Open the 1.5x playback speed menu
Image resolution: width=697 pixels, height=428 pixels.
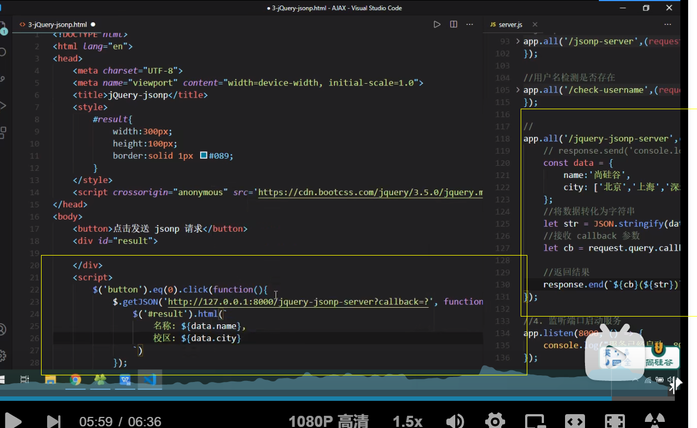[x=408, y=421]
